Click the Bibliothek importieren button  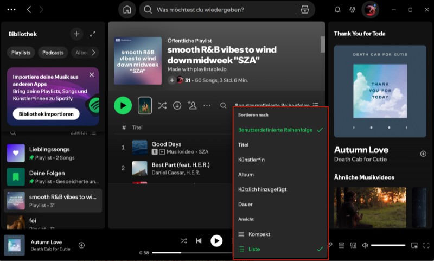pos(46,114)
